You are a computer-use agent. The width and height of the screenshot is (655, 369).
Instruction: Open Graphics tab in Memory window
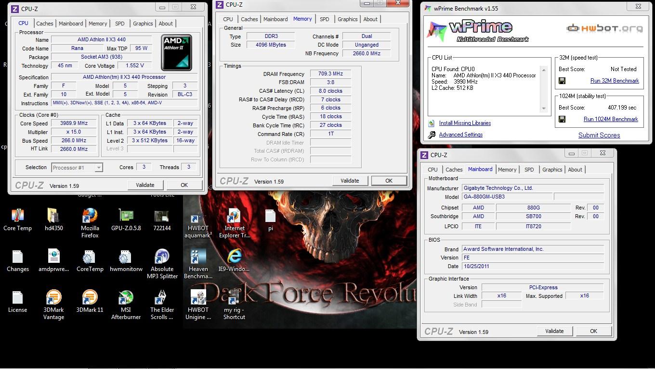click(348, 19)
